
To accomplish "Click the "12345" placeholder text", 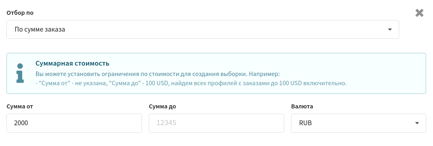I will tap(166, 123).
